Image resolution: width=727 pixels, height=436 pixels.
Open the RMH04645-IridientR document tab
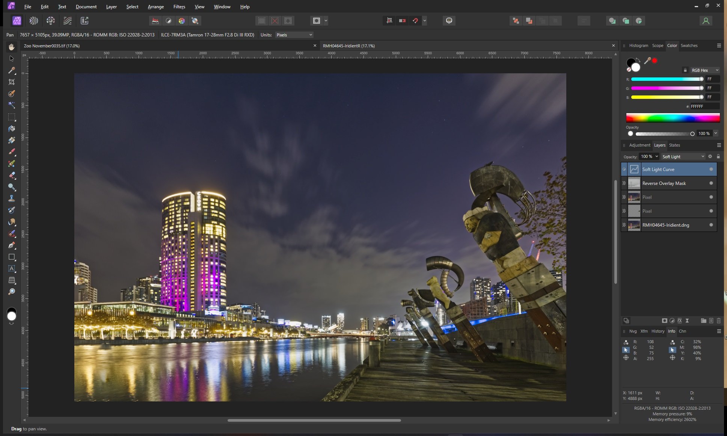pyautogui.click(x=349, y=45)
